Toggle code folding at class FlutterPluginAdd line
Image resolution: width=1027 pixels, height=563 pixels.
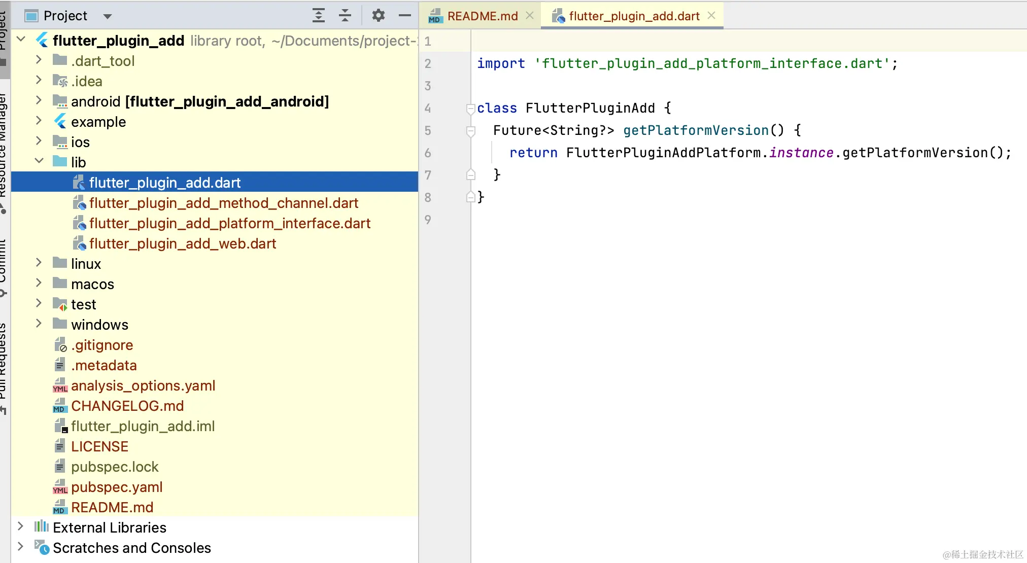tap(470, 108)
